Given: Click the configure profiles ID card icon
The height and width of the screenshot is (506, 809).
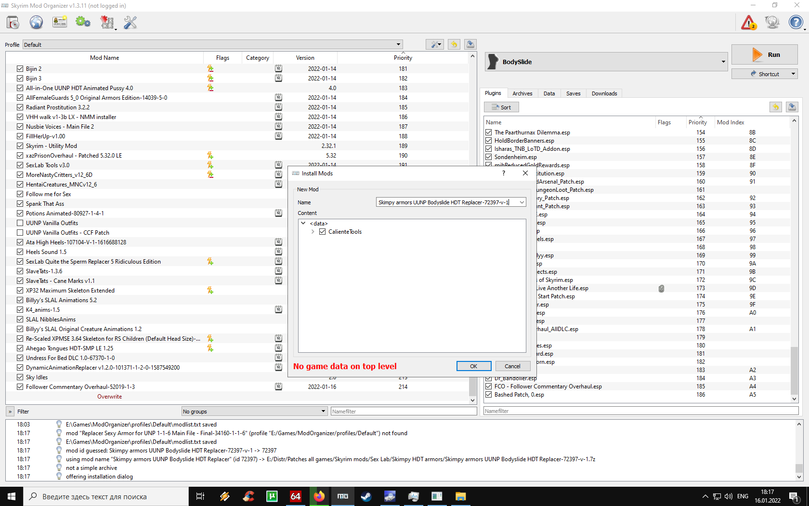Looking at the screenshot, I should tap(60, 22).
